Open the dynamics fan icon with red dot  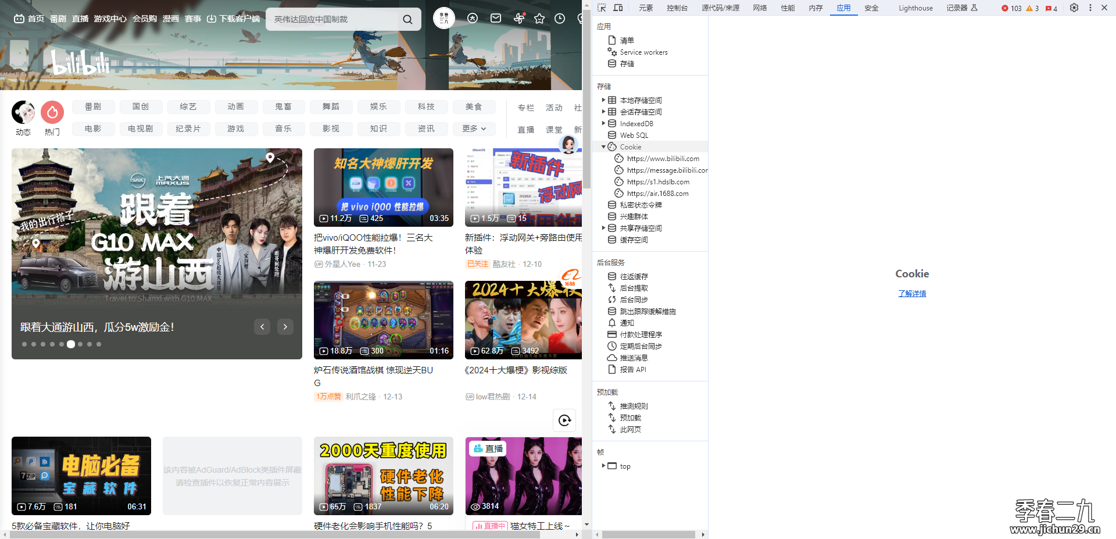point(519,19)
